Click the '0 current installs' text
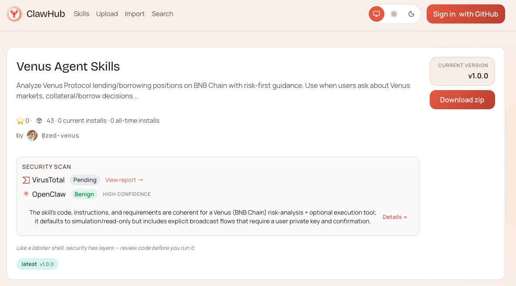This screenshot has width=516, height=286. tap(82, 121)
